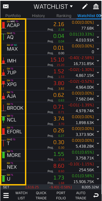Tap the QUICK TRADE button
The height and width of the screenshot is (201, 102).
pyautogui.click(x=41, y=196)
